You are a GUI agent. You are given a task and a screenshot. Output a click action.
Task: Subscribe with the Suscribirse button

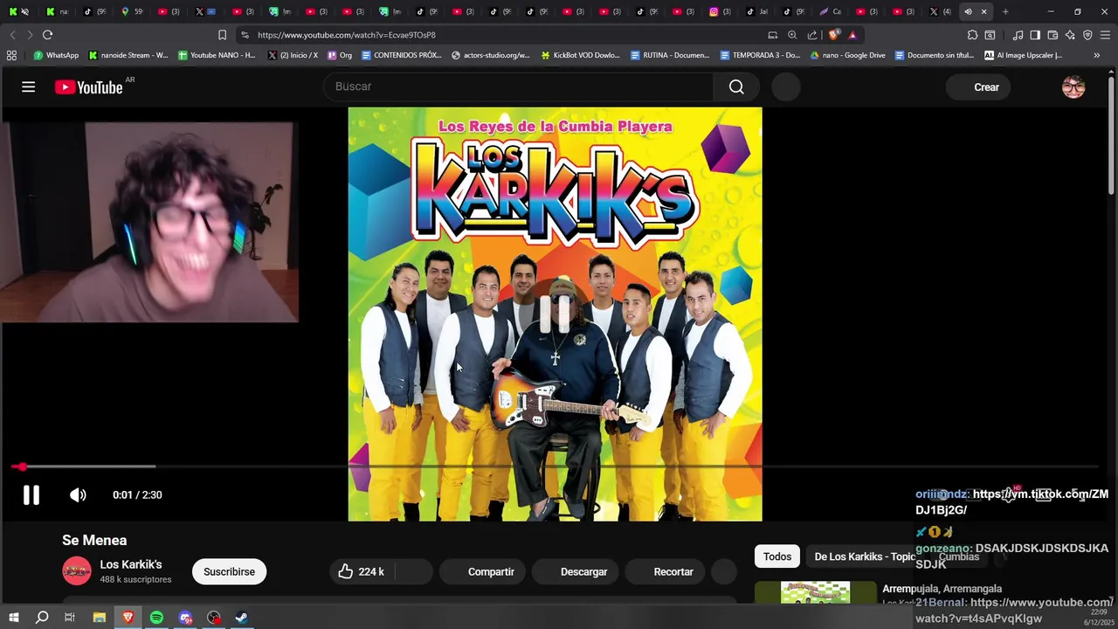[x=229, y=571]
